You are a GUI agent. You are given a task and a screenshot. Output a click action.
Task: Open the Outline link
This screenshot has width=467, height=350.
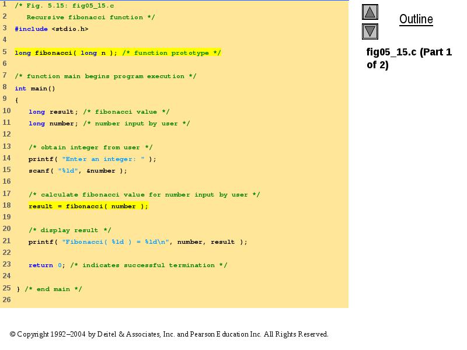(416, 19)
